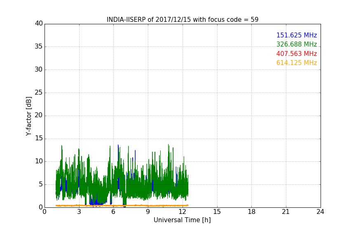Click the Y-factor [dB] axis label

tap(29, 116)
